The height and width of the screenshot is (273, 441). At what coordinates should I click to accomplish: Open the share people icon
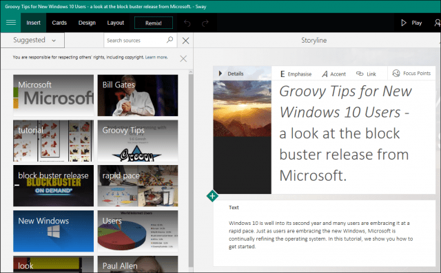click(x=438, y=23)
